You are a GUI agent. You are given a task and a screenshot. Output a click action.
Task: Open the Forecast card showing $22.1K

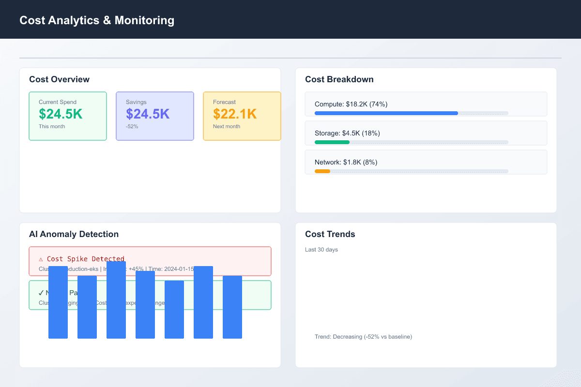[242, 116]
